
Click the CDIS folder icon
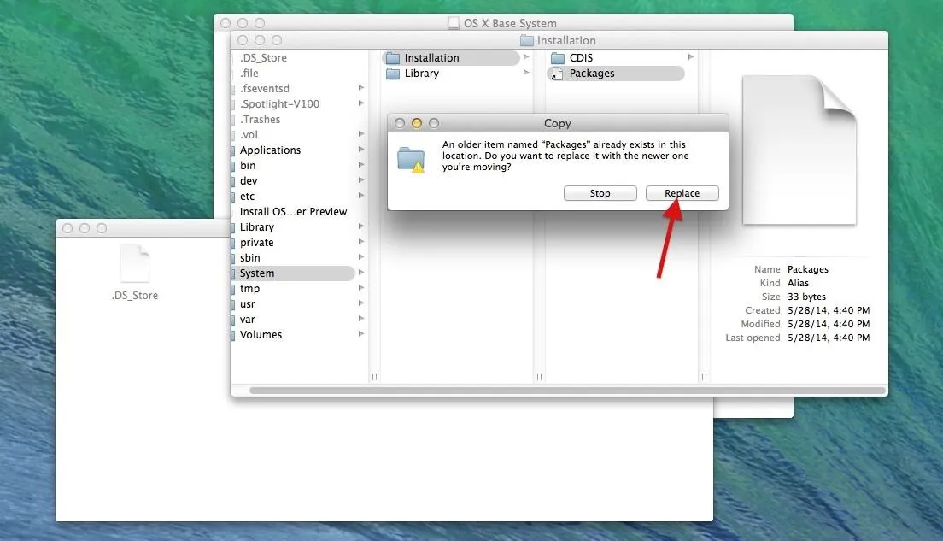pyautogui.click(x=558, y=58)
